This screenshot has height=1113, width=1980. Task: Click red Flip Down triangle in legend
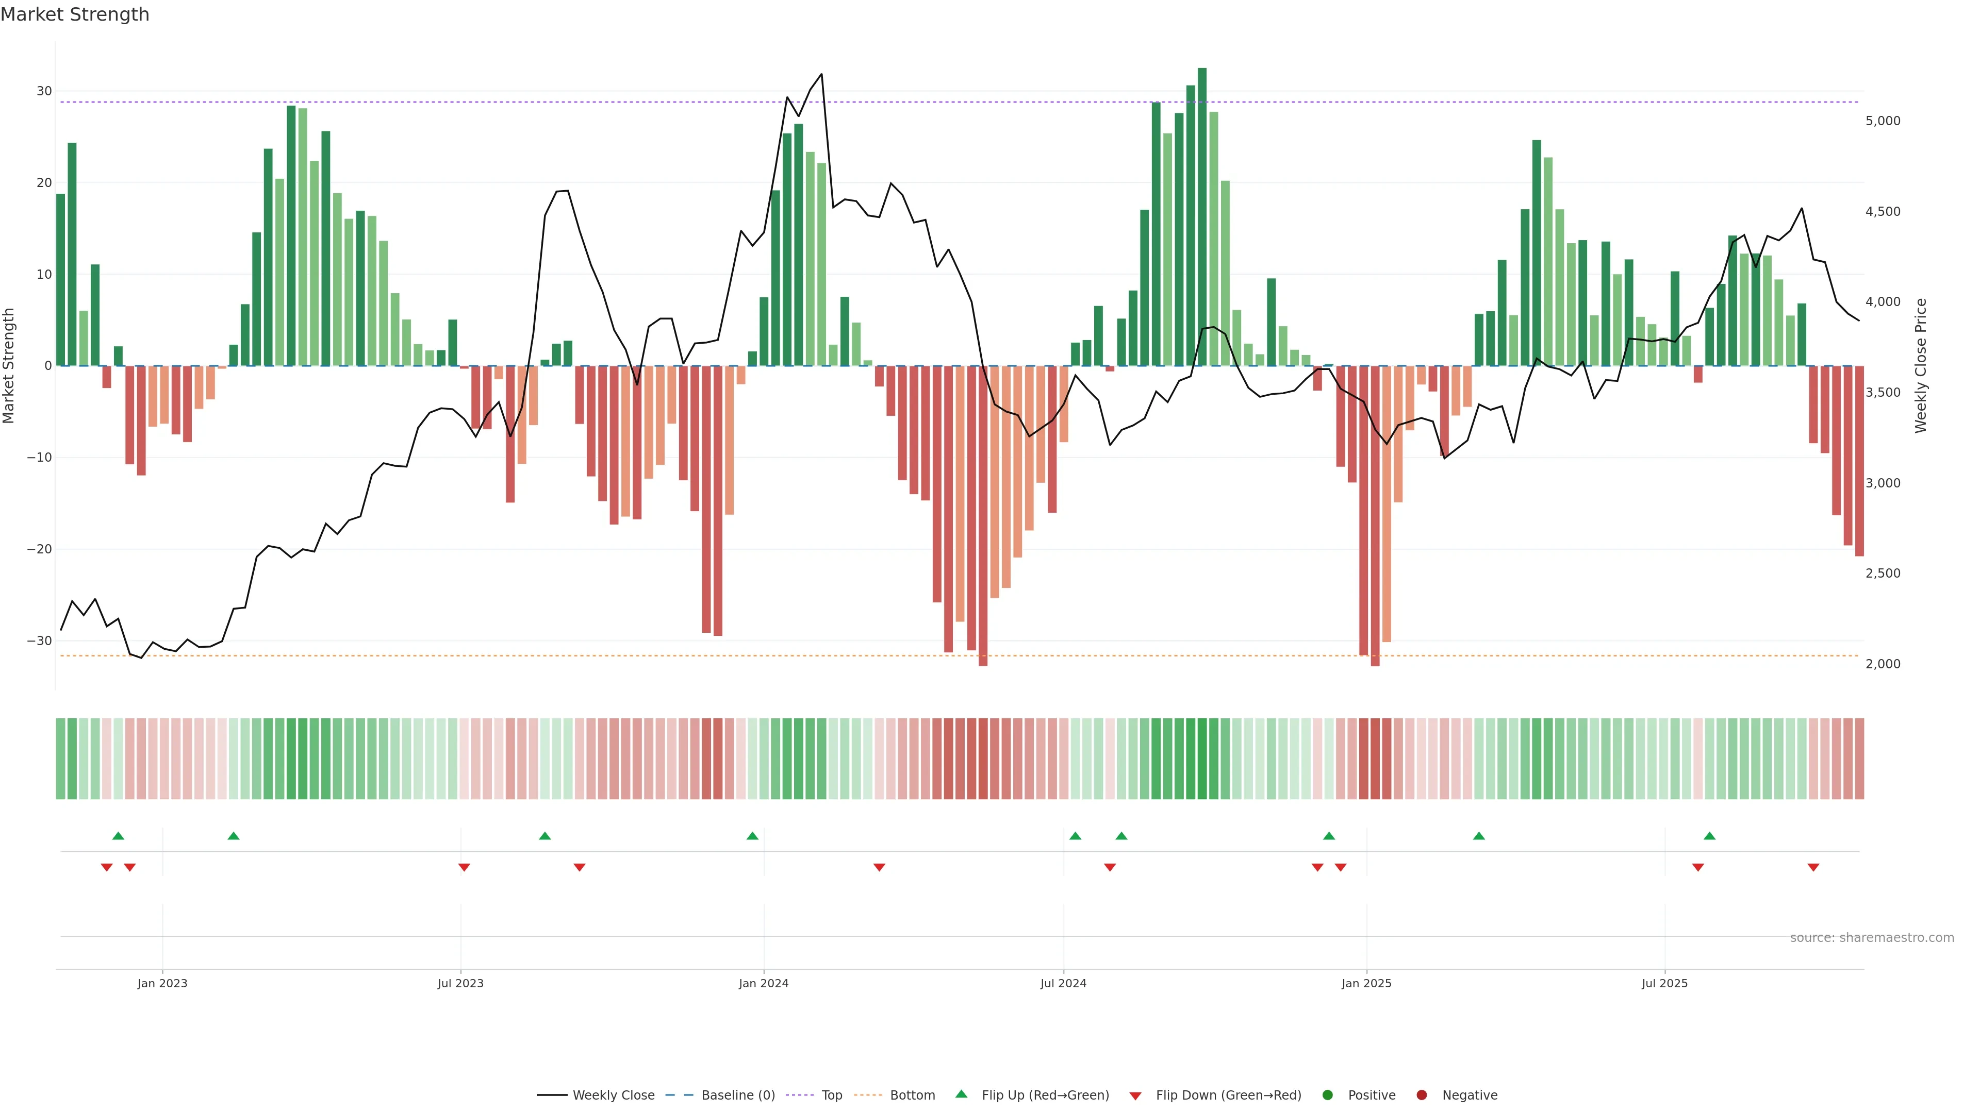[1135, 1096]
